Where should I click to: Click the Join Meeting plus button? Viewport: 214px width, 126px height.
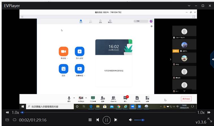(x=79, y=51)
